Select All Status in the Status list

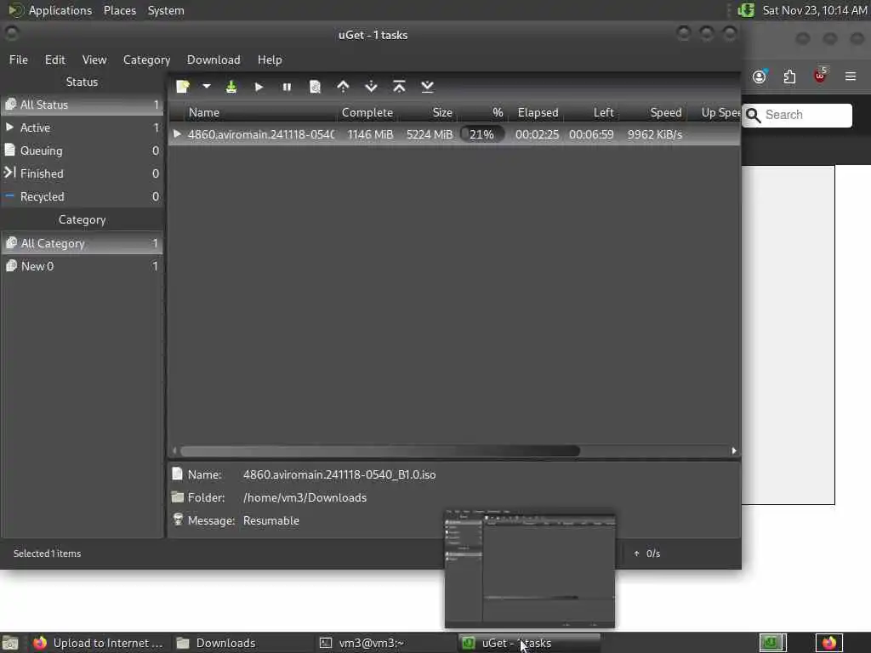[x=83, y=105]
